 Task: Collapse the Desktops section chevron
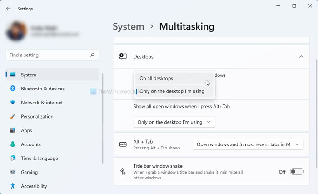pyautogui.click(x=301, y=57)
